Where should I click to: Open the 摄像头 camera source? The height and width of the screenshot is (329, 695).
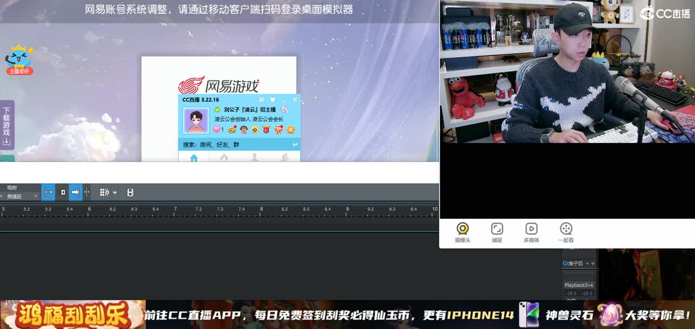463,232
